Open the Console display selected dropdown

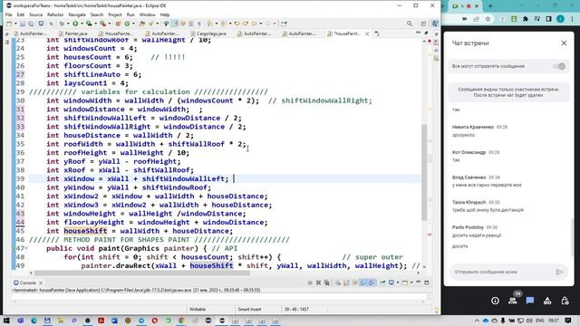point(398,283)
